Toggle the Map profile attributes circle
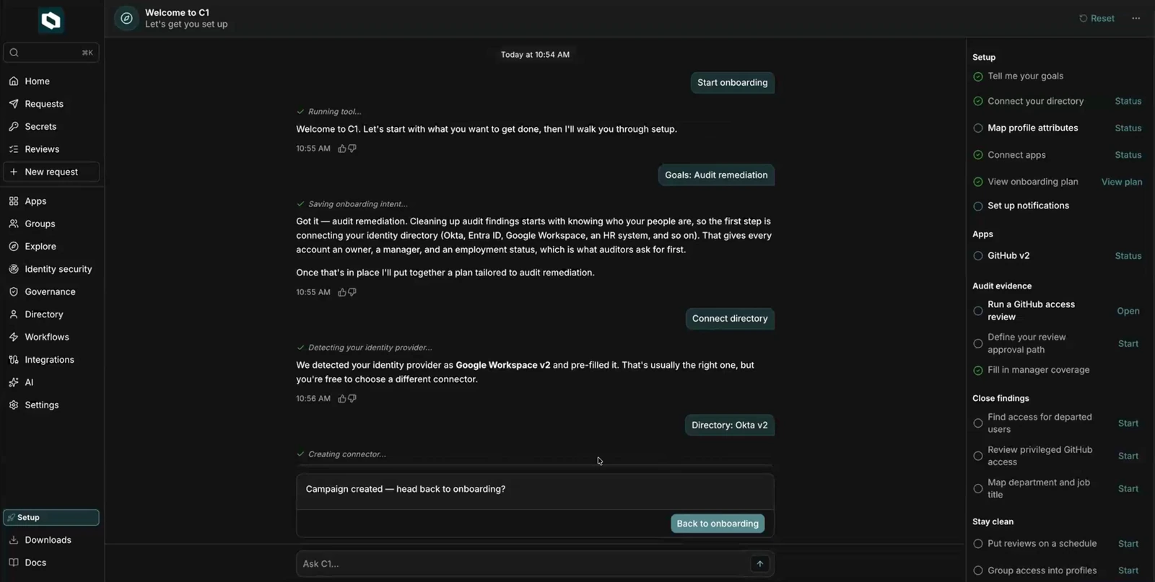 pos(978,128)
